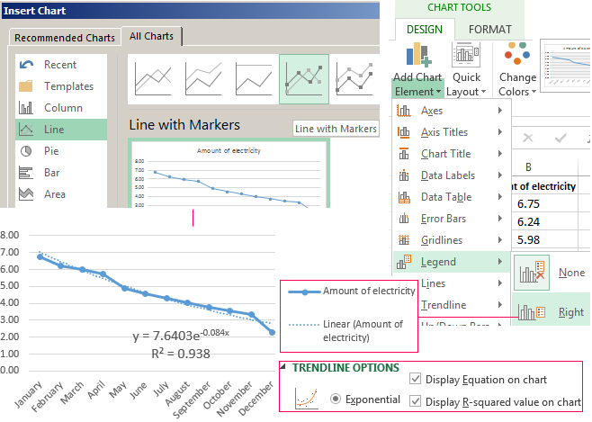Switch to the Recommended Charts tab
Screen dimensions: 592x422
point(63,38)
